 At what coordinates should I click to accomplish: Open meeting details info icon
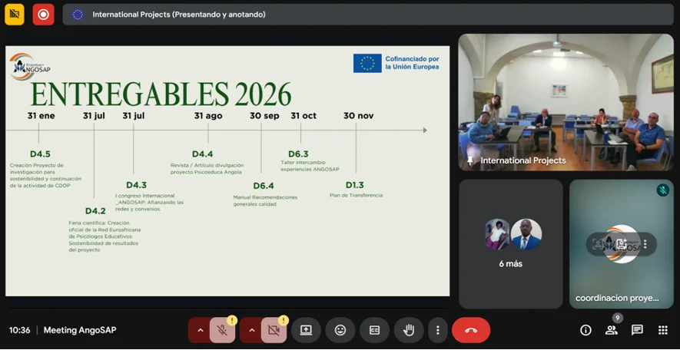point(585,330)
